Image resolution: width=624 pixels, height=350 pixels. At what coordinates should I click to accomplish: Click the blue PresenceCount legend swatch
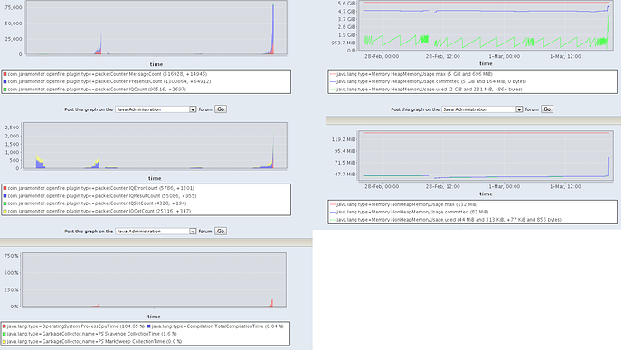tap(5, 82)
